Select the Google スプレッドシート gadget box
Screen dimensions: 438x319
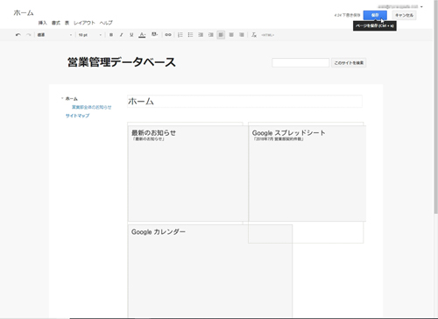pyautogui.click(x=307, y=174)
